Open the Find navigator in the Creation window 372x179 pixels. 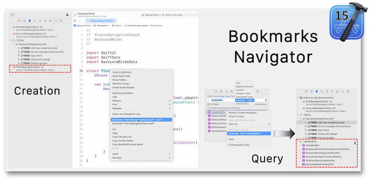click(35, 21)
